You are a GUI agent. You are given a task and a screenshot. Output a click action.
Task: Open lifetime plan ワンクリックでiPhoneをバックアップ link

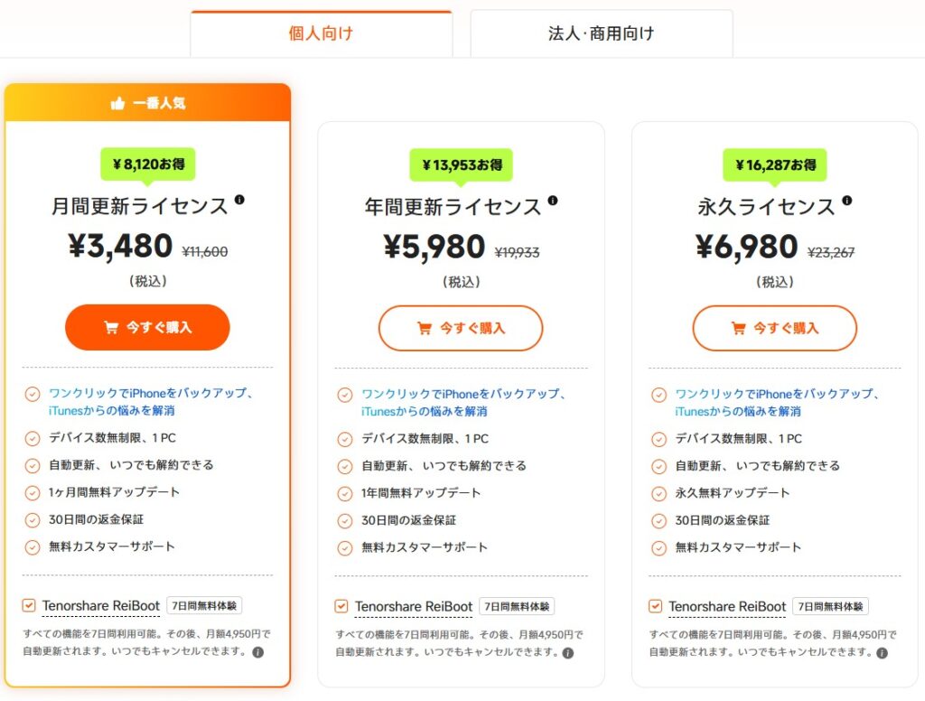pyautogui.click(x=778, y=402)
